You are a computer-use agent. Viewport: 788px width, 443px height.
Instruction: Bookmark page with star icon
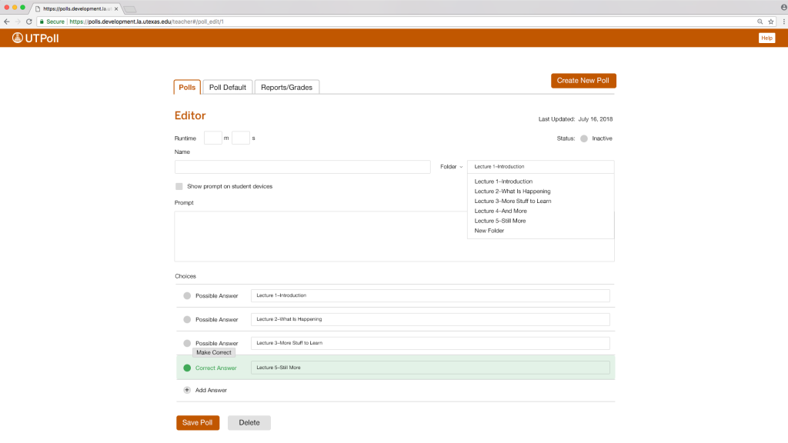771,22
